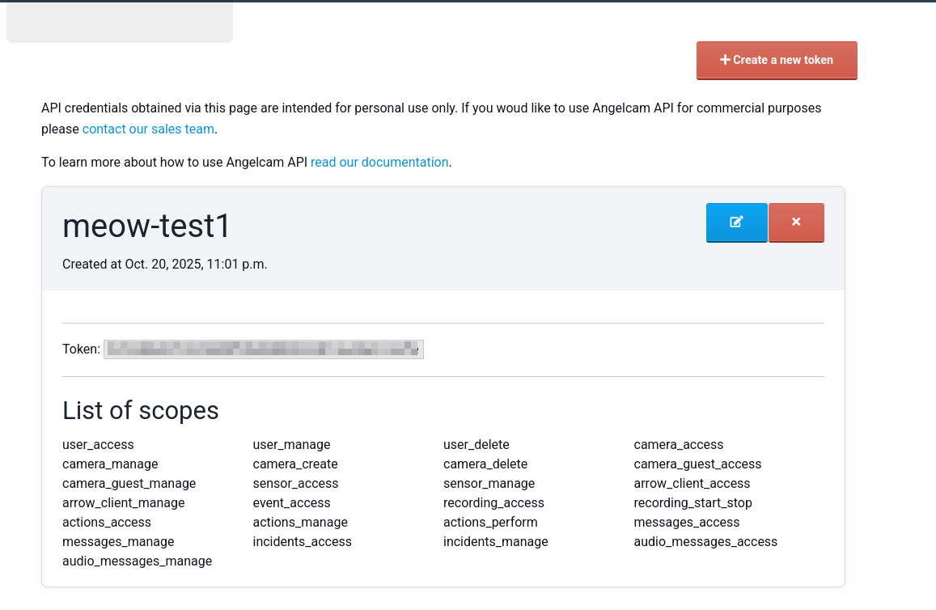Select the audio_messages_manage scope text

click(x=137, y=561)
